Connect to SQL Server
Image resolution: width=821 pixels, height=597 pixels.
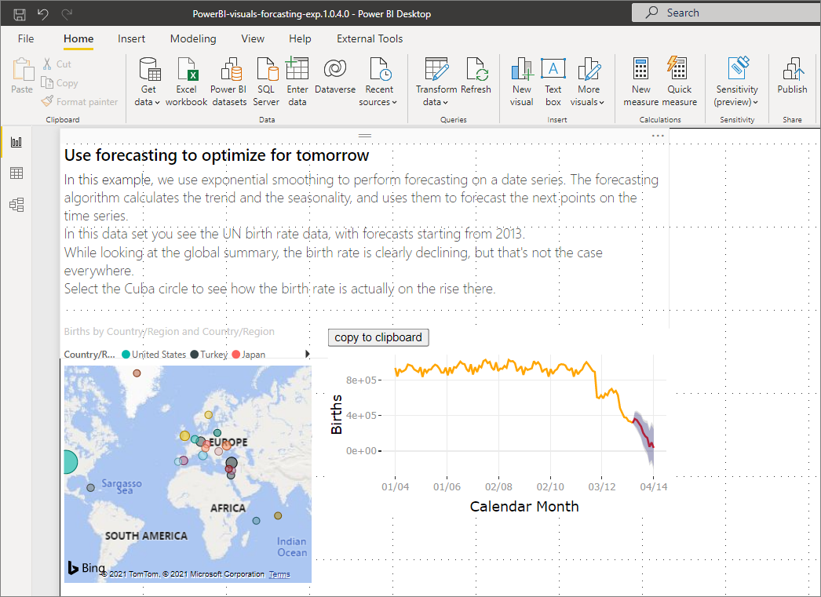pyautogui.click(x=266, y=82)
